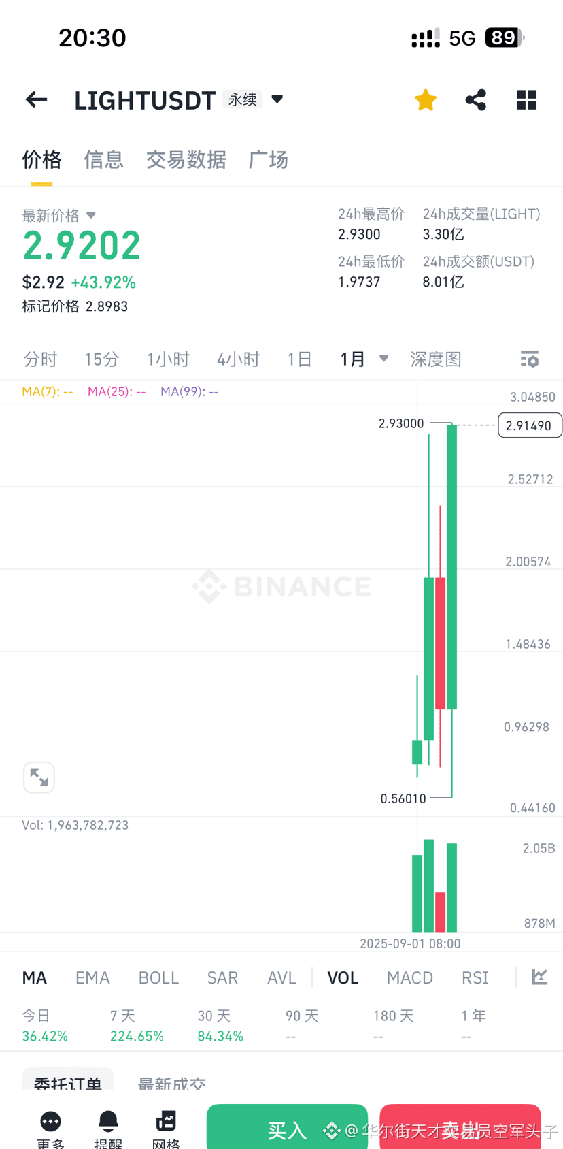Expand the 1月 timeframe dropdown
The width and height of the screenshot is (563, 1149).
pyautogui.click(x=383, y=358)
